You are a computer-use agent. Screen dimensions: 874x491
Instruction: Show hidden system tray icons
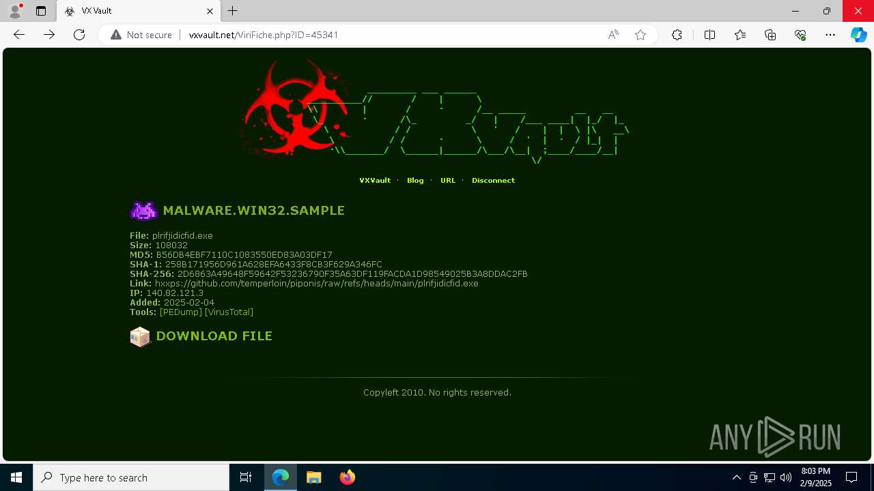coord(736,477)
